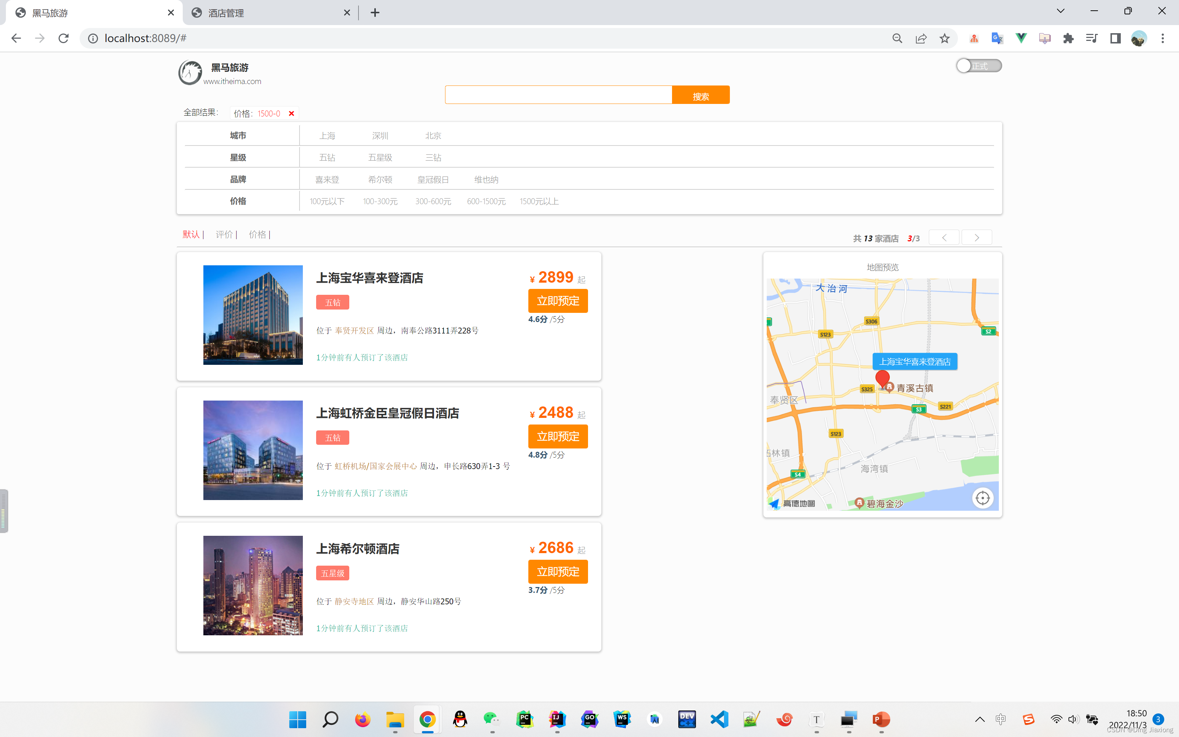Open 上海希尔顿酒店 photo thumbnail

click(x=253, y=586)
